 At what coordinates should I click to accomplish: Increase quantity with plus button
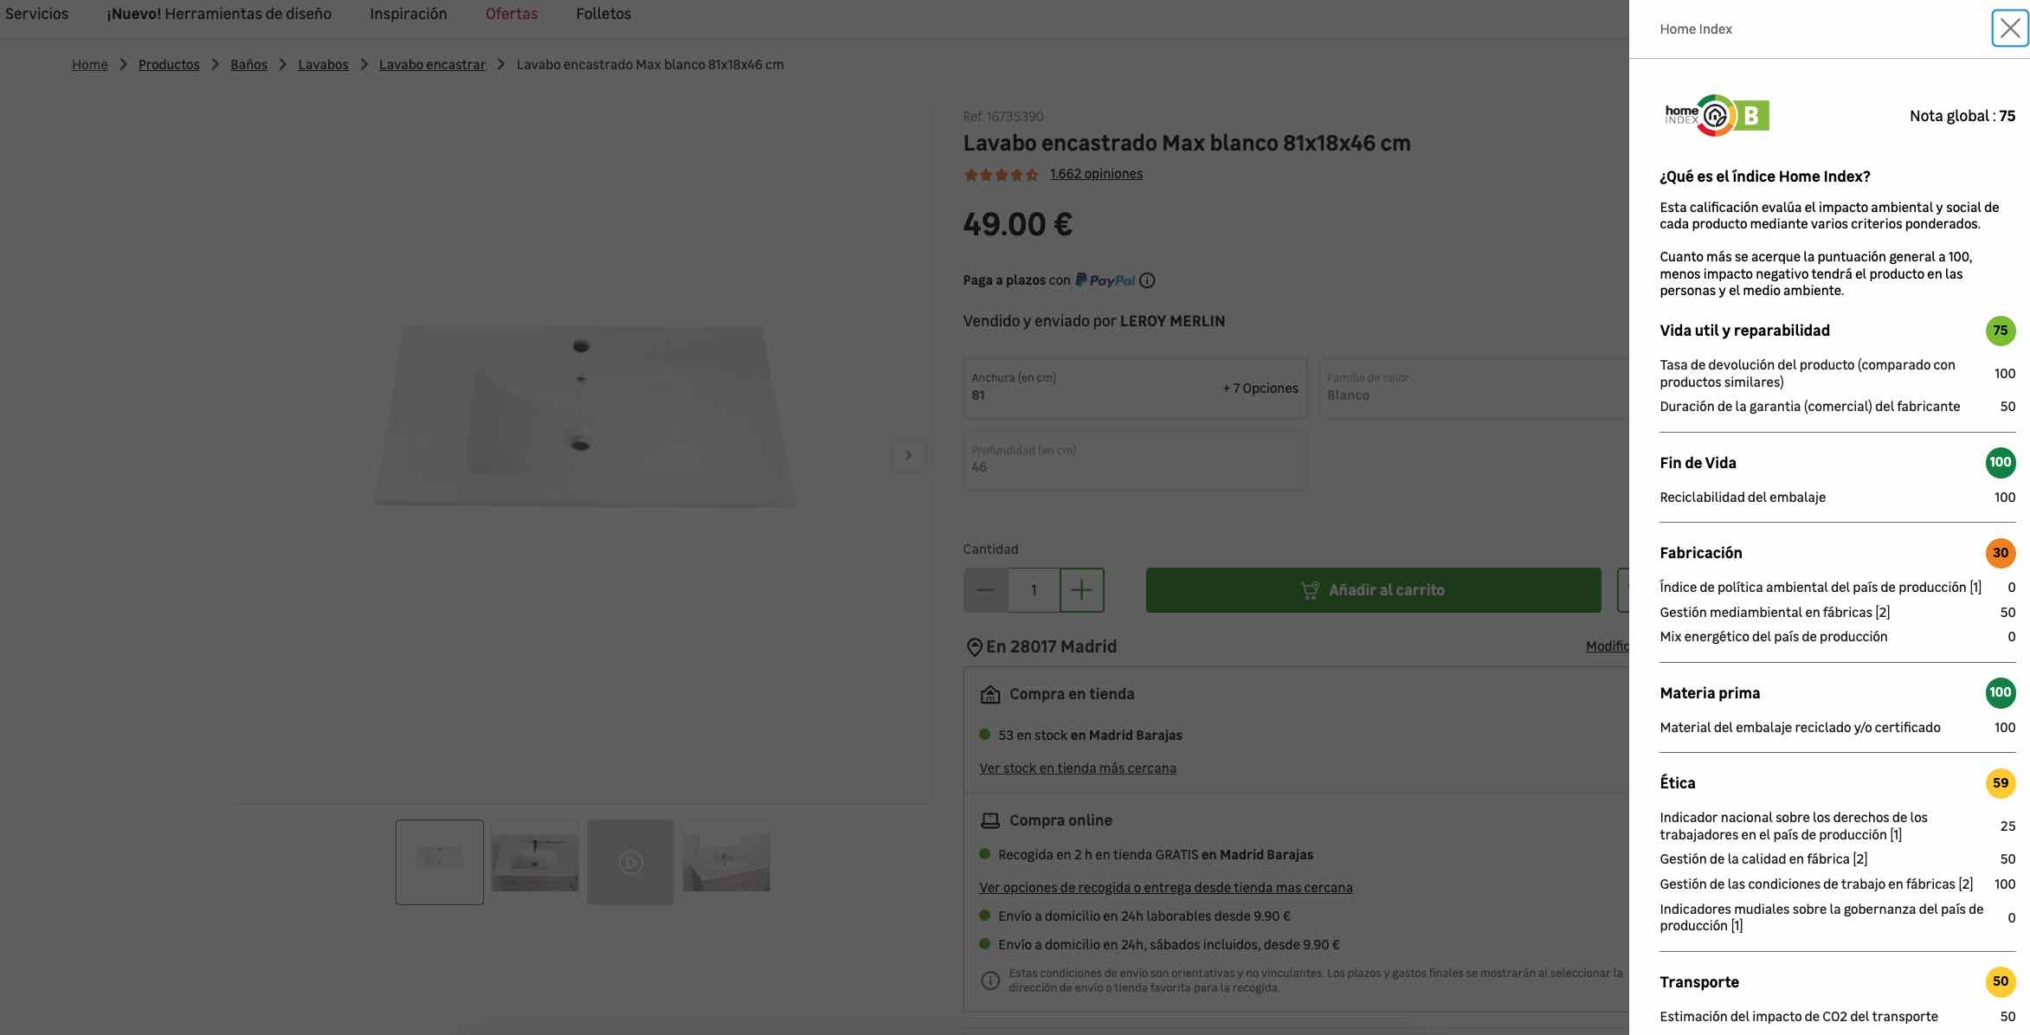pos(1082,590)
